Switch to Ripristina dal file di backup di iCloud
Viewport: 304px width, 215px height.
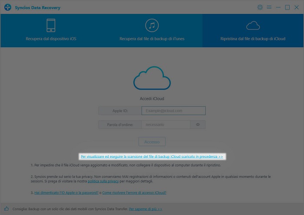point(253,31)
